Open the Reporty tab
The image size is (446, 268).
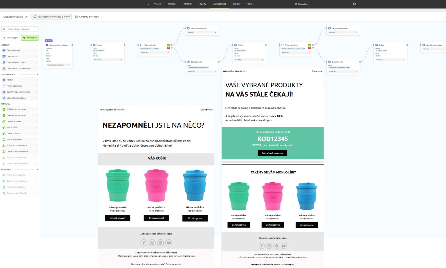click(x=202, y=4)
